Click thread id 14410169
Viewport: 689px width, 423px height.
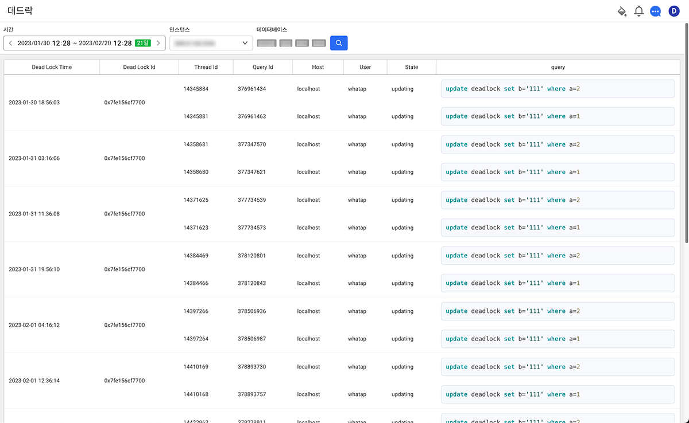click(196, 367)
